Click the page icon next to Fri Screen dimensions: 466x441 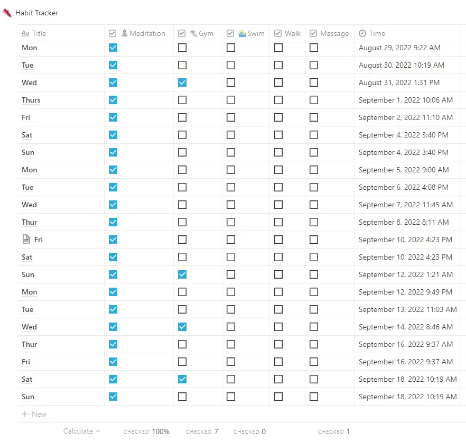(26, 240)
